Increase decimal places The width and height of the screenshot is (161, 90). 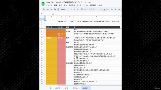82,9
